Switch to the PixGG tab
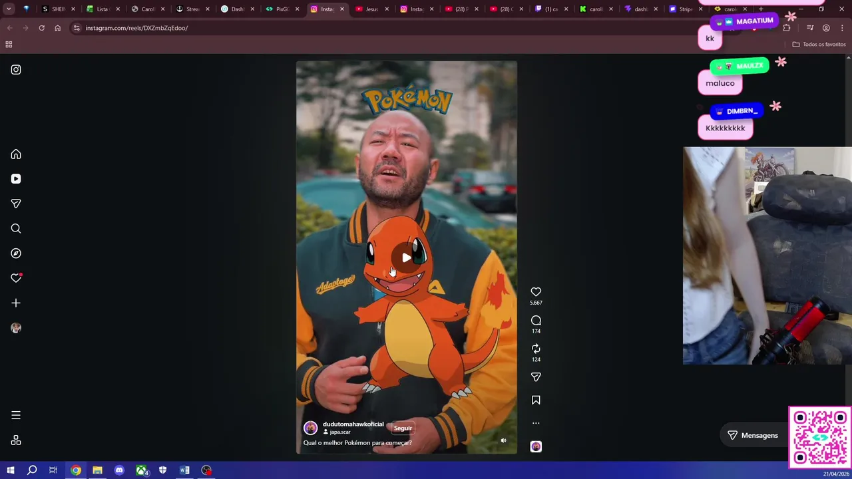 (x=282, y=9)
